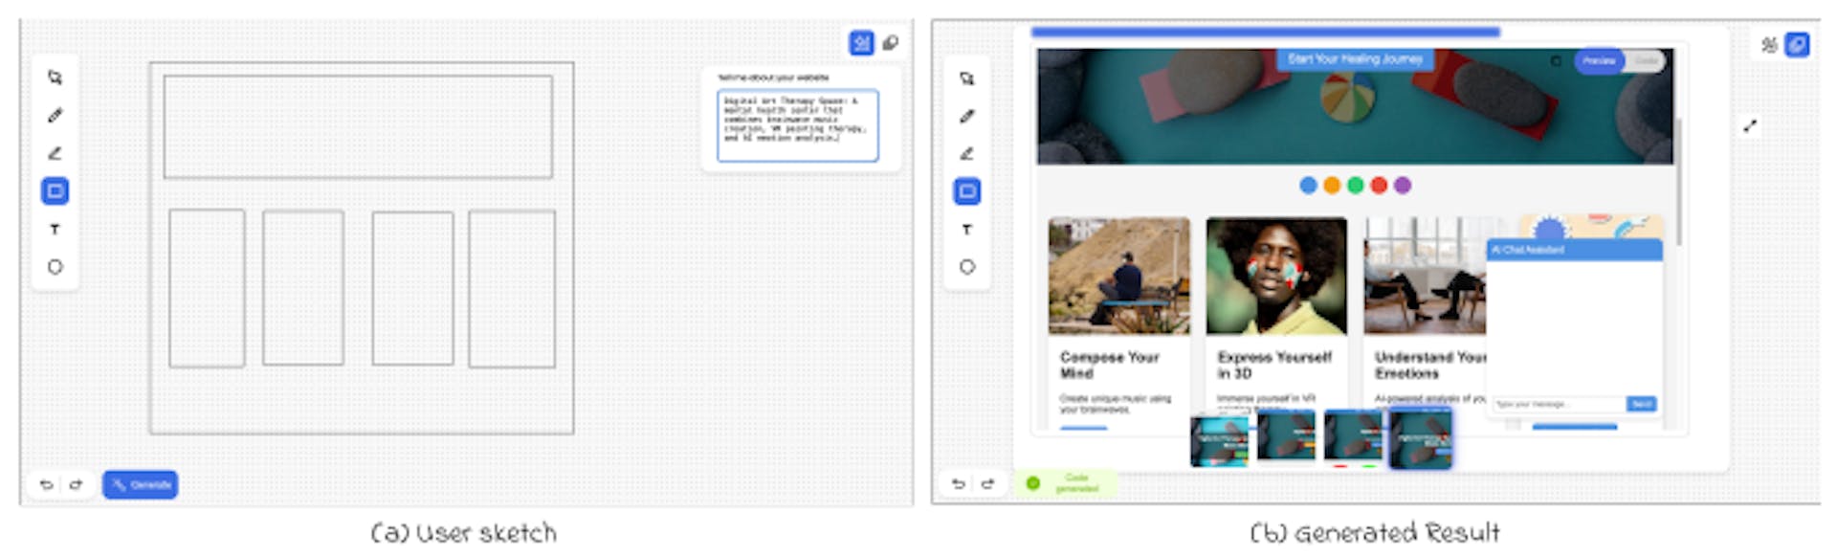Click the grey top-right icon in Generated Result panel
The image size is (1837, 556).
pyautogui.click(x=1769, y=45)
